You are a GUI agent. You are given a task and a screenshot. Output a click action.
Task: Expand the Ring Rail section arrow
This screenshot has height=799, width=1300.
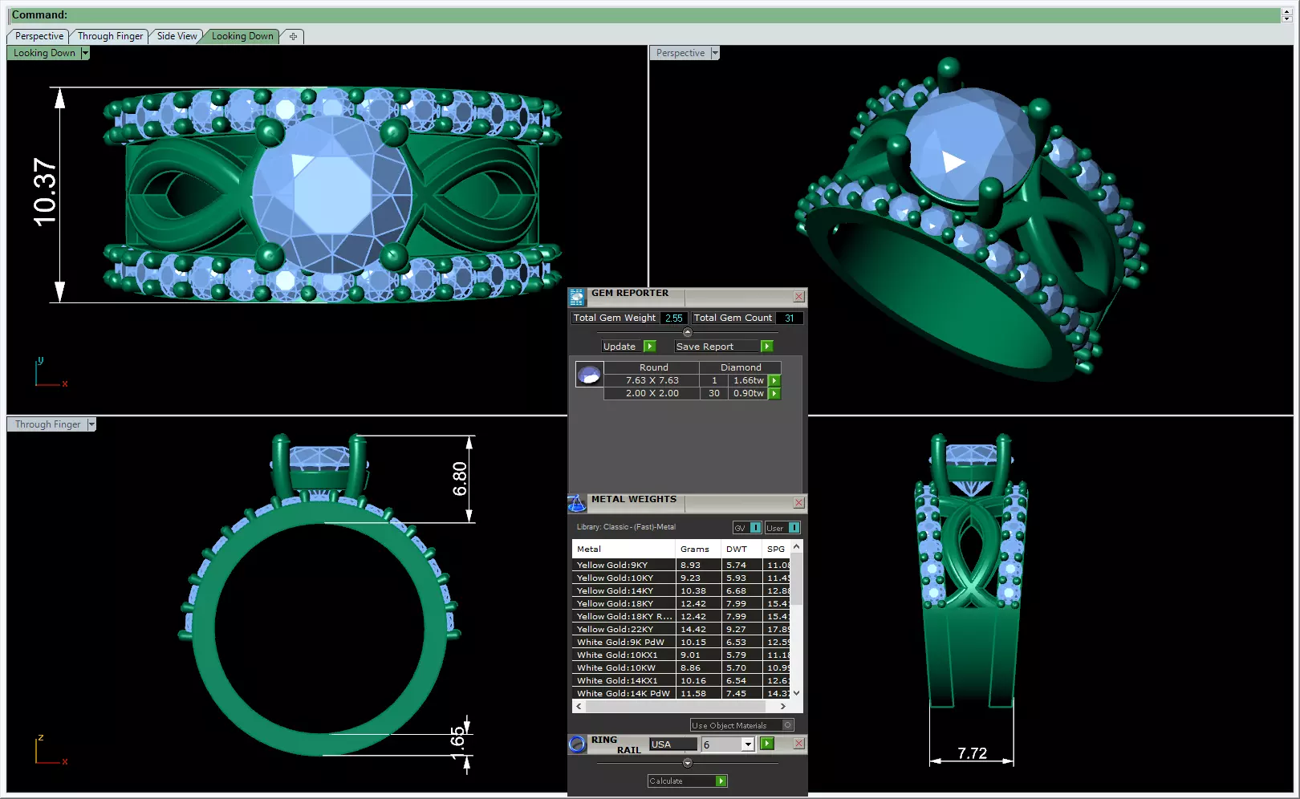(687, 763)
